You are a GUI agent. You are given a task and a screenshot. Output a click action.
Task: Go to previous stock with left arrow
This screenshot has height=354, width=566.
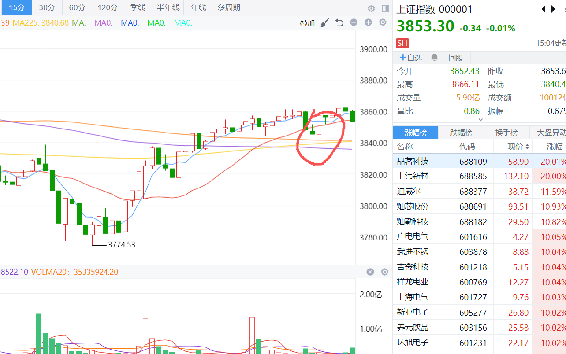tap(543, 9)
